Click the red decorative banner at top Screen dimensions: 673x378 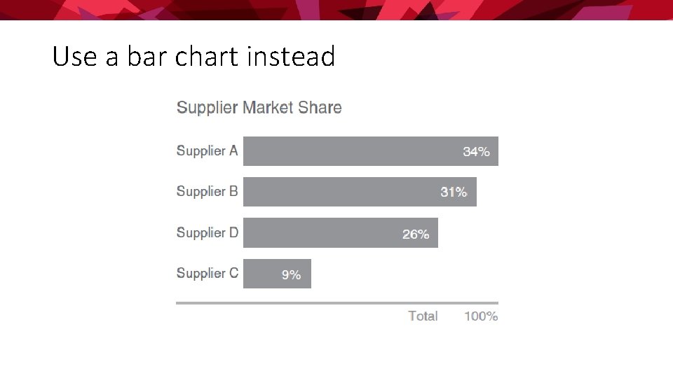336,10
